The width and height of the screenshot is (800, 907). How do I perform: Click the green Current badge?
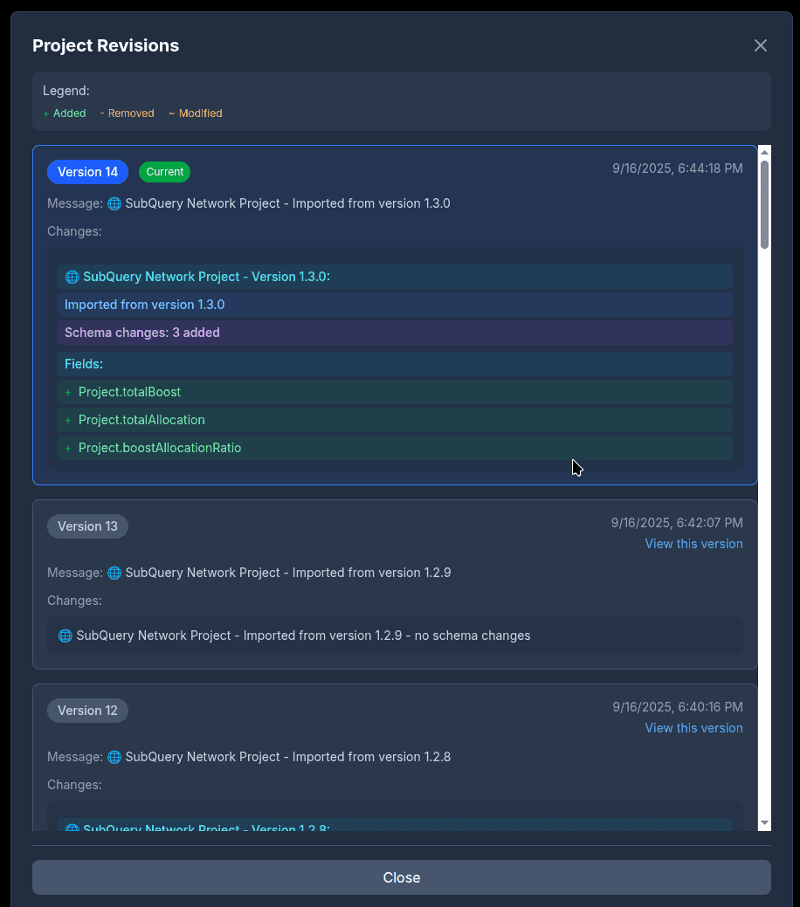pyautogui.click(x=164, y=172)
